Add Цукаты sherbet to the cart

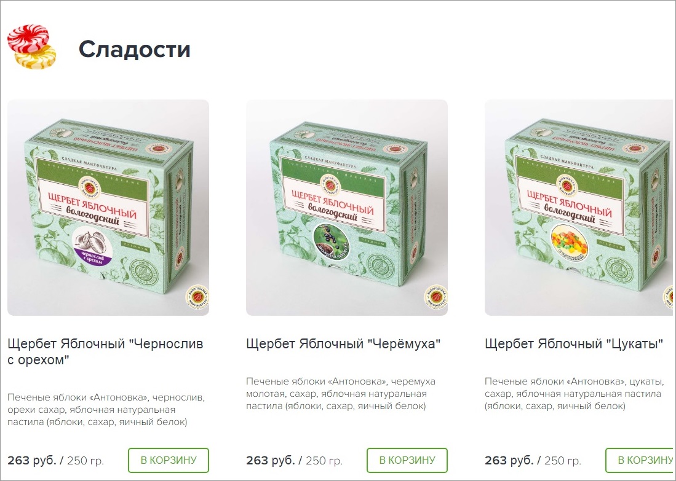click(x=639, y=460)
